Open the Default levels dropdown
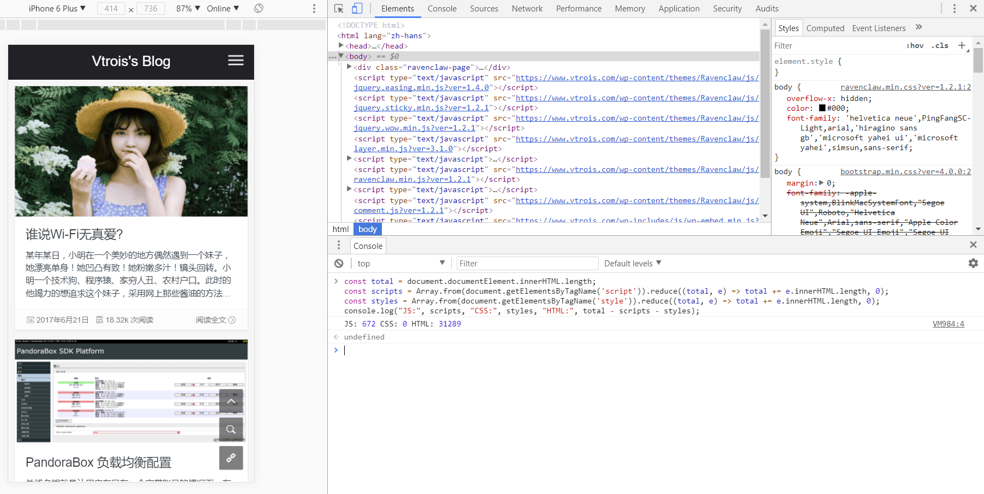Image resolution: width=984 pixels, height=494 pixels. (x=633, y=263)
